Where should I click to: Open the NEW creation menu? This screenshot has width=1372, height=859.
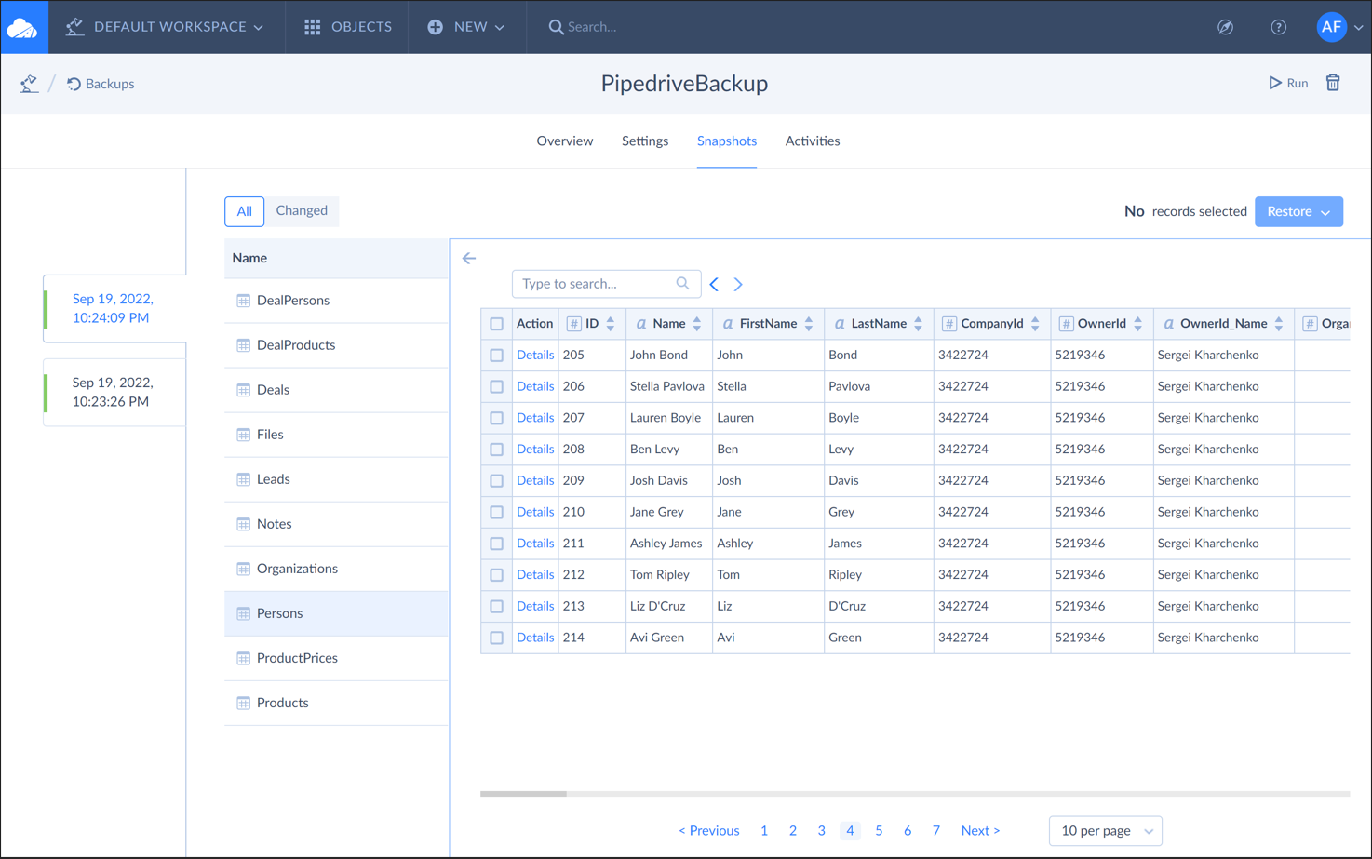(466, 26)
